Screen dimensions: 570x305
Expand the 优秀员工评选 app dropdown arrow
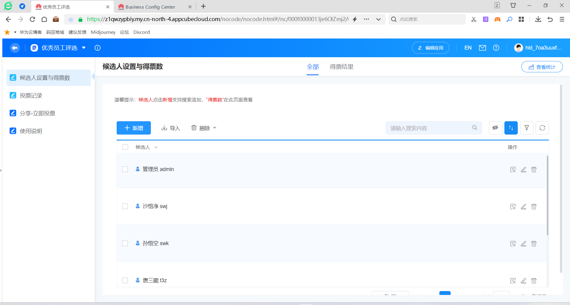coord(84,48)
